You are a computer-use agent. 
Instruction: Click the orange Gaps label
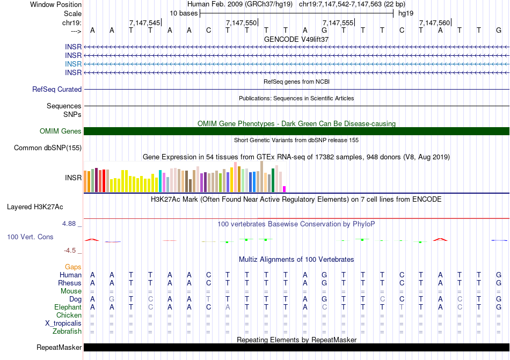click(73, 267)
